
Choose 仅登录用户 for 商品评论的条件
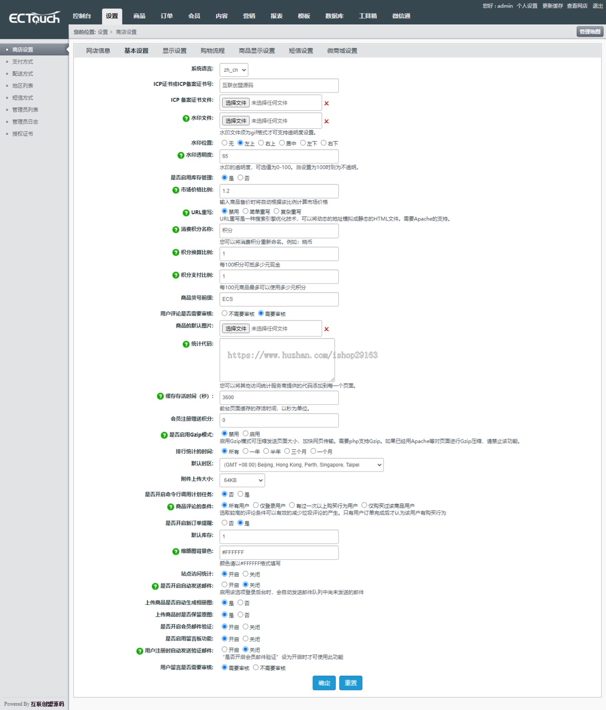click(x=256, y=505)
